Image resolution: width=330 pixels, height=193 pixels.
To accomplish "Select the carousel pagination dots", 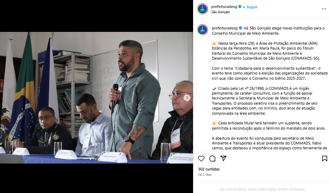I will coord(93,159).
